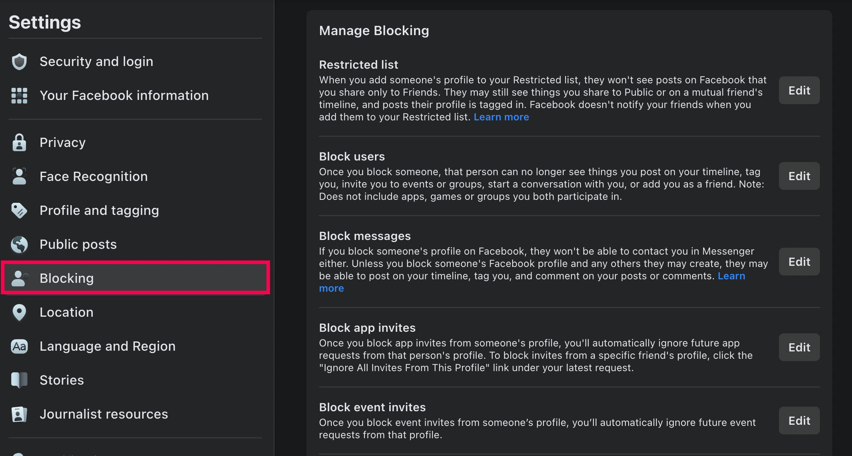852x456 pixels.
Task: Click the Journalist resources badge icon
Action: (19, 414)
